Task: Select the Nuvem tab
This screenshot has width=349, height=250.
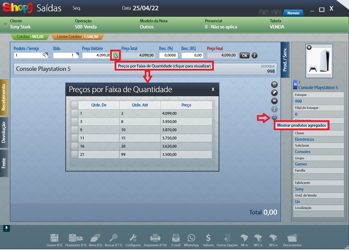Action: (293, 13)
